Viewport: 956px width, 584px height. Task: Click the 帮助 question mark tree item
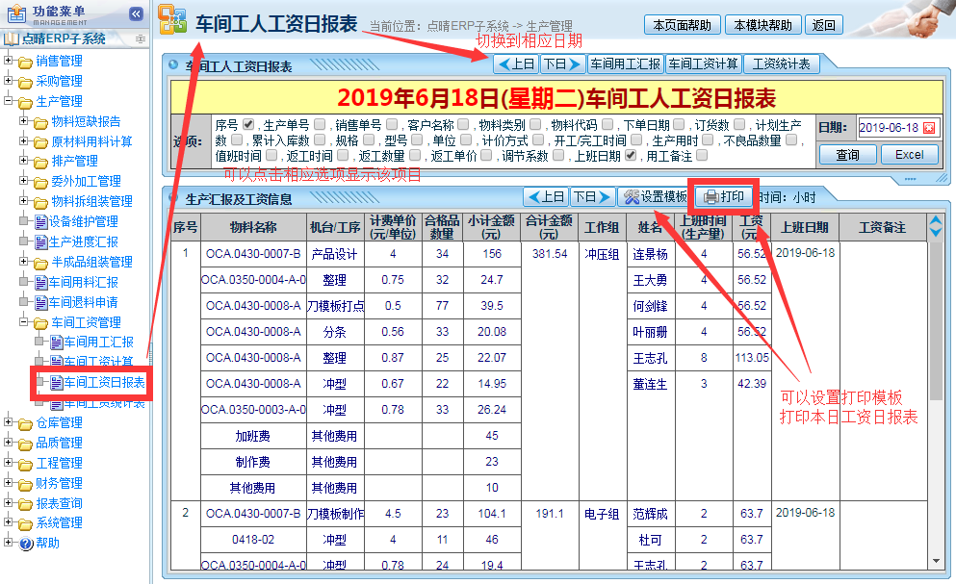coord(47,543)
